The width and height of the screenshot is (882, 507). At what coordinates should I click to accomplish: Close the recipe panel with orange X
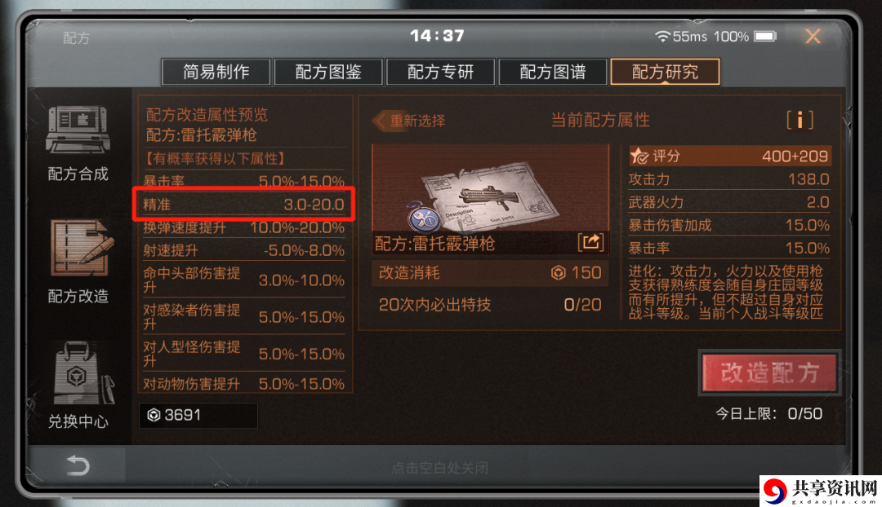813,37
